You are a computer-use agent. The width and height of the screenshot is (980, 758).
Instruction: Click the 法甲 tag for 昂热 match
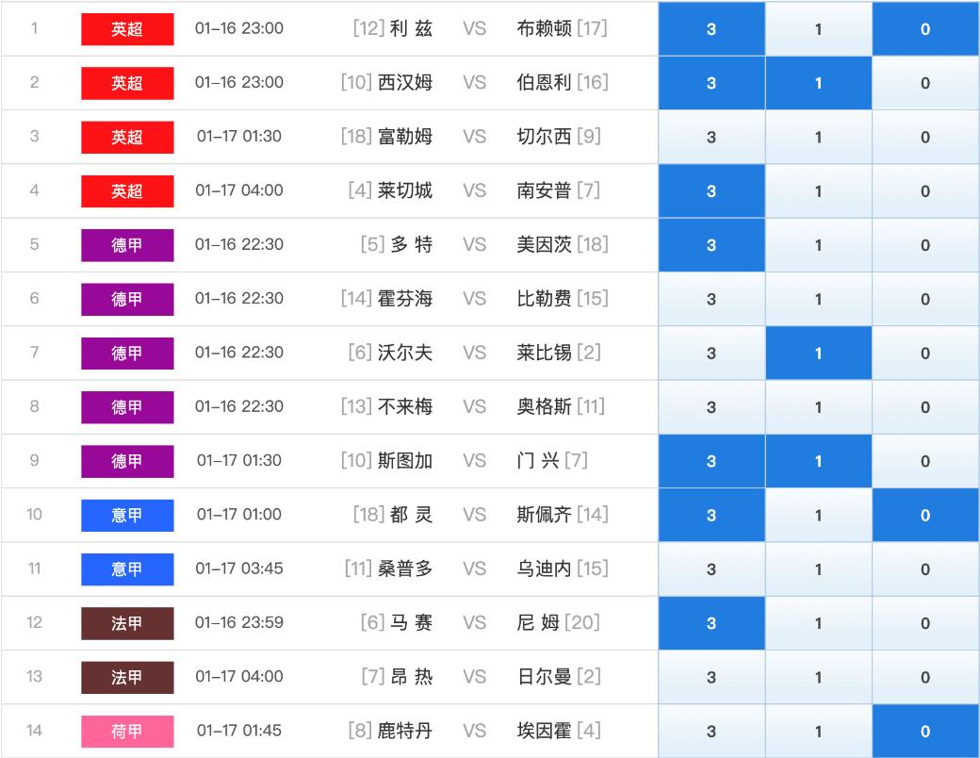coord(127,677)
